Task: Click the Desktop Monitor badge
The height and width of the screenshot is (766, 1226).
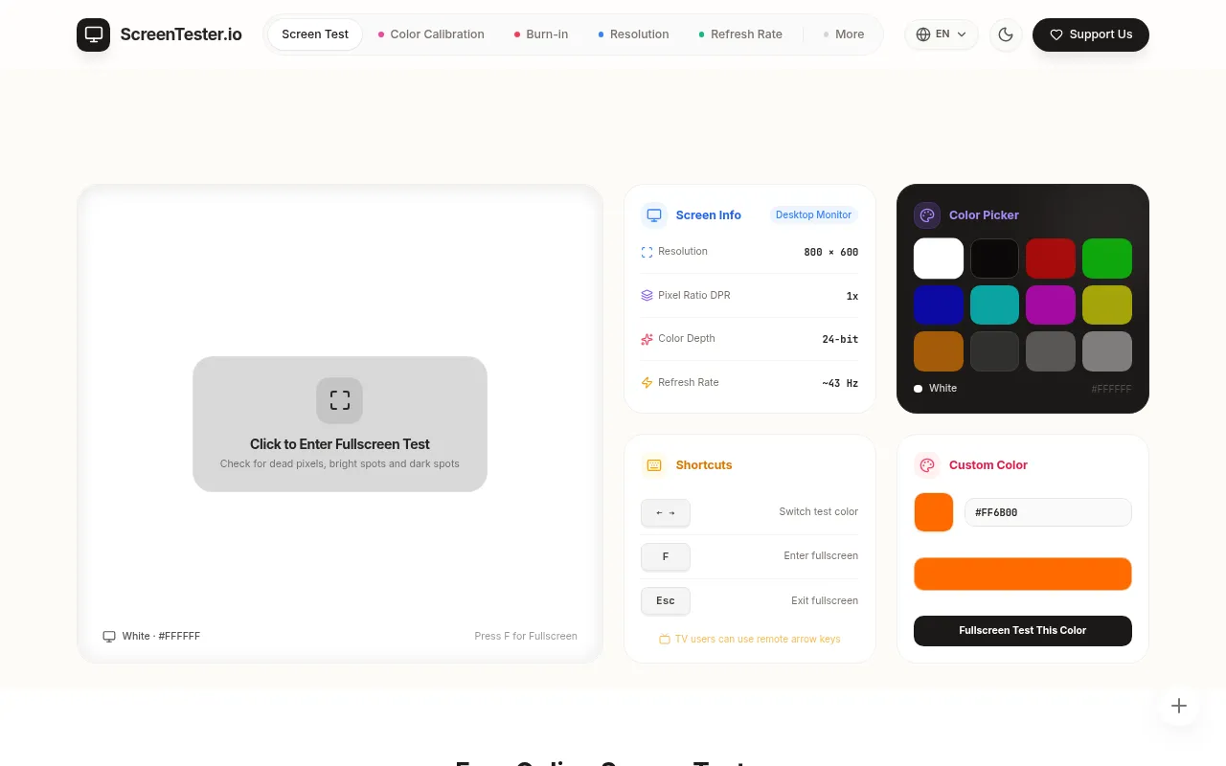Action: (x=813, y=215)
